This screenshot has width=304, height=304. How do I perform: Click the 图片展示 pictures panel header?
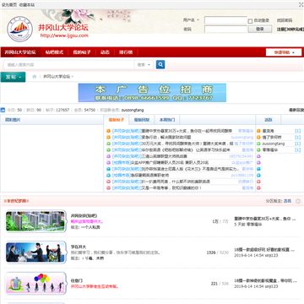click(x=13, y=120)
